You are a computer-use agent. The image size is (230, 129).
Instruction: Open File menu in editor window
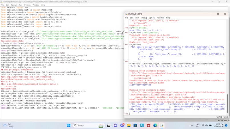(x=3, y=5)
